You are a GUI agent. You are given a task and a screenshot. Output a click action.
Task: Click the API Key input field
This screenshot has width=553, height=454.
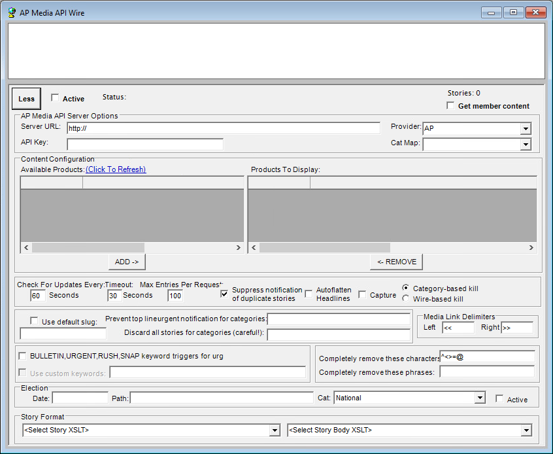pyautogui.click(x=145, y=144)
